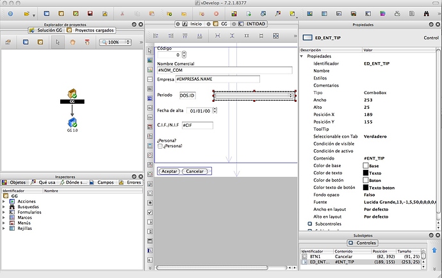Open the selected Periodo combo box
442x278 pixels.
(x=255, y=95)
